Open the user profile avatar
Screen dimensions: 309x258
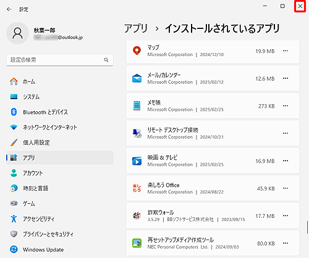click(17, 33)
